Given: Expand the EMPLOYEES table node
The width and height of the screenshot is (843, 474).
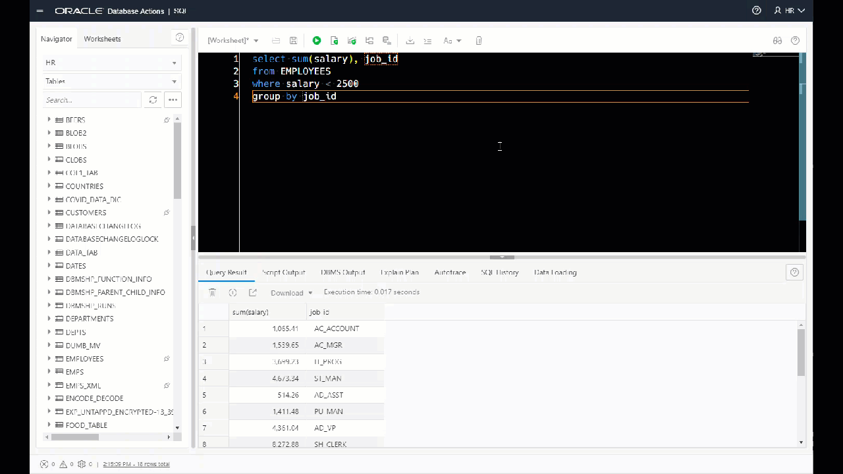Looking at the screenshot, I should point(49,358).
